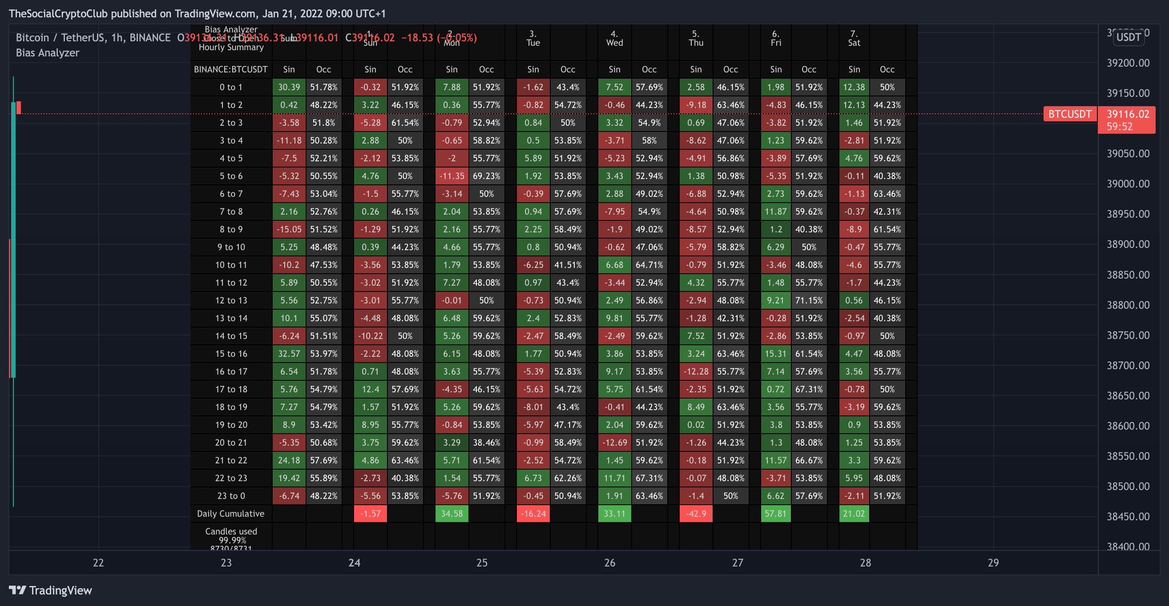This screenshot has height=606, width=1169.
Task: Click the 15.31 Friday 15 to 16 cell
Action: point(775,354)
